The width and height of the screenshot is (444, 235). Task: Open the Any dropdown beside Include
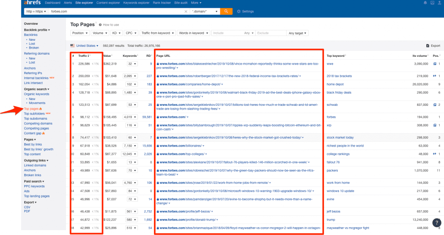tap(248, 33)
